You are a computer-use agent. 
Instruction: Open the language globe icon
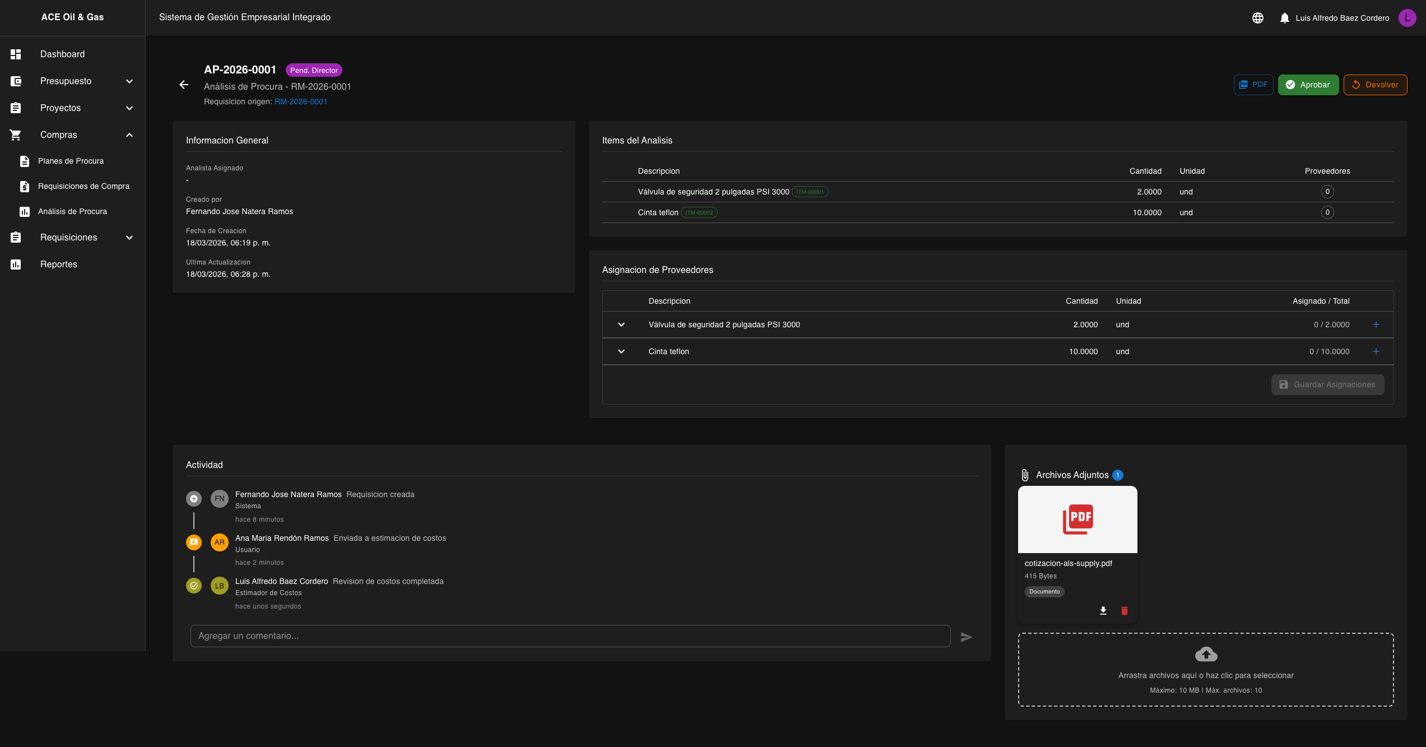click(x=1258, y=18)
